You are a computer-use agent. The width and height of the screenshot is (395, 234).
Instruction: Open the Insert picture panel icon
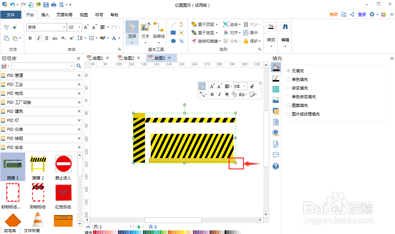click(x=276, y=100)
